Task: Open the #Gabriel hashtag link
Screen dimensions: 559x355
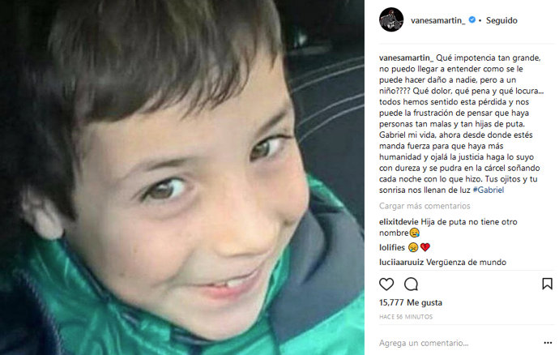Action: click(488, 190)
